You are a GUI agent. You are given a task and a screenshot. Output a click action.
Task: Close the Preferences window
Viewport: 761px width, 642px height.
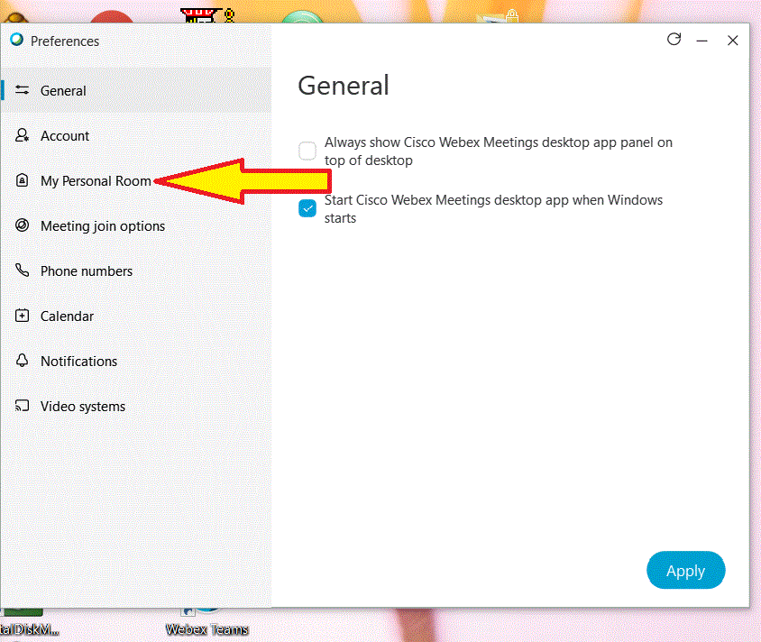733,41
